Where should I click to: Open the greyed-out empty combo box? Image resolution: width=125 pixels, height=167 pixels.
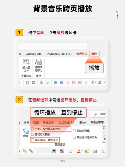coord(43,151)
